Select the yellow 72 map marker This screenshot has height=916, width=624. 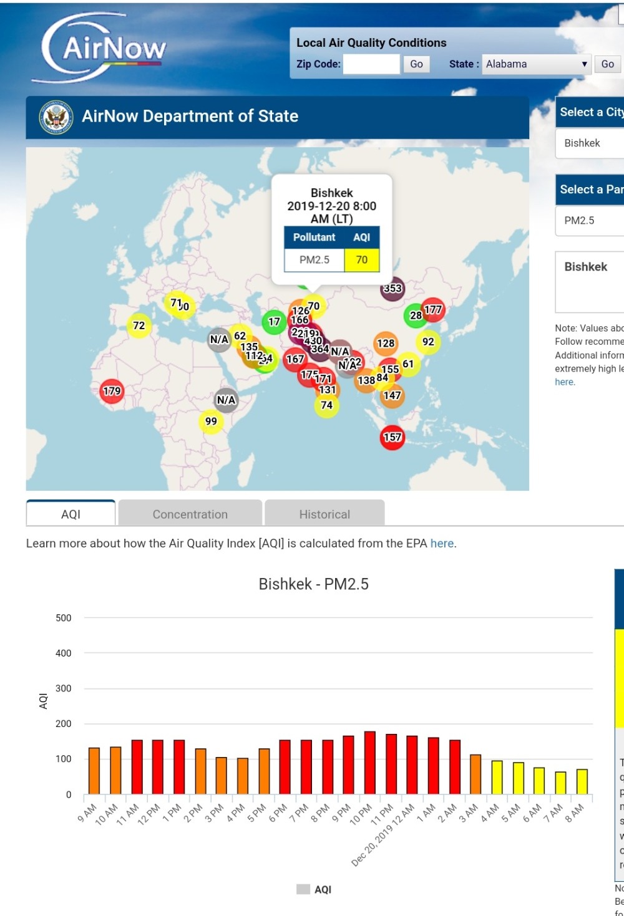coord(139,325)
